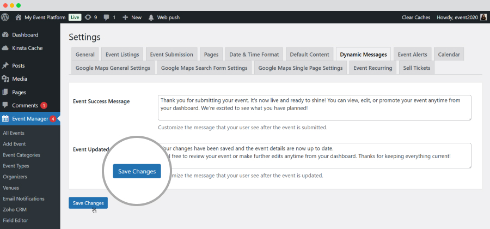This screenshot has width=490, height=229.
Task: Click the Kinsta Cache cloud icon
Action: [x=5, y=48]
